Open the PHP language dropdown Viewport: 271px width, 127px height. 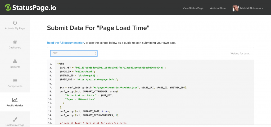[74, 53]
